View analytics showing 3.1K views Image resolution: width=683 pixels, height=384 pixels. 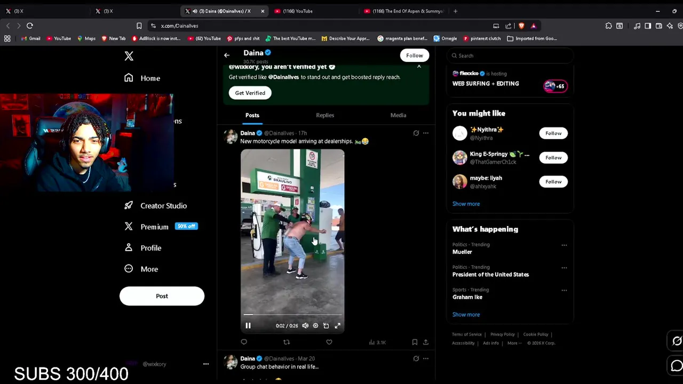click(377, 342)
